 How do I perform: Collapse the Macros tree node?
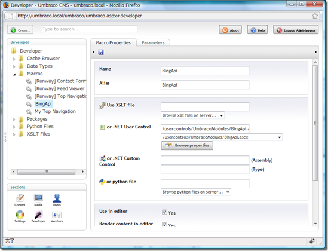tap(14, 74)
